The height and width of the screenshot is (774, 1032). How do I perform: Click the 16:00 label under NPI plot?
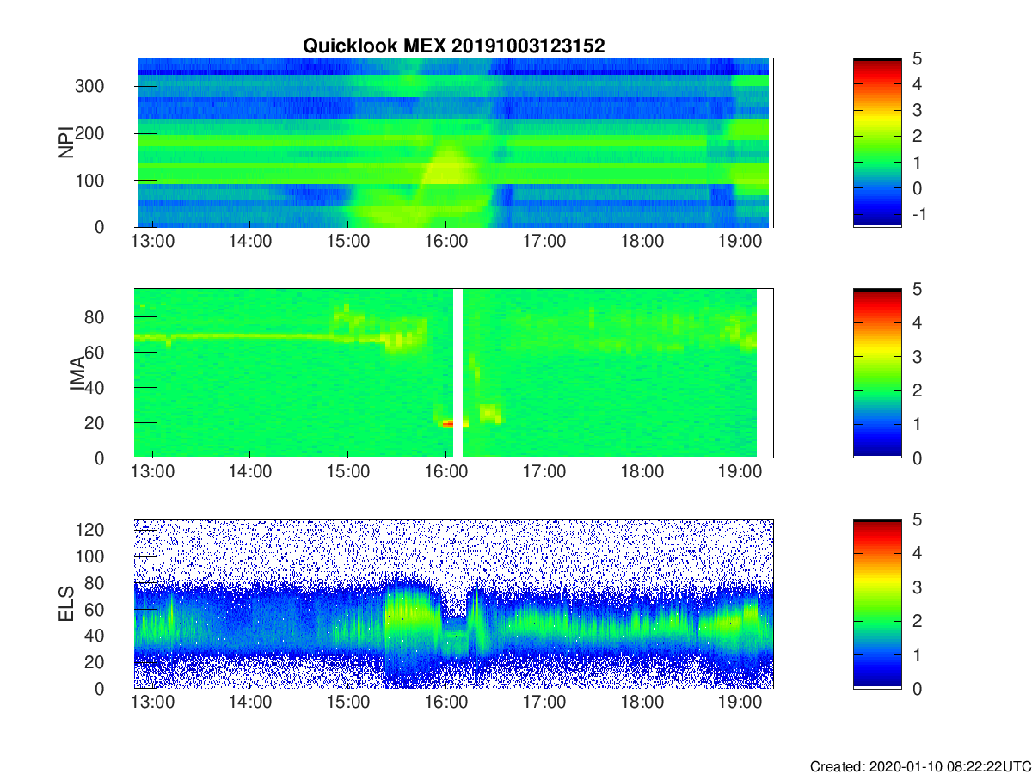[x=446, y=241]
